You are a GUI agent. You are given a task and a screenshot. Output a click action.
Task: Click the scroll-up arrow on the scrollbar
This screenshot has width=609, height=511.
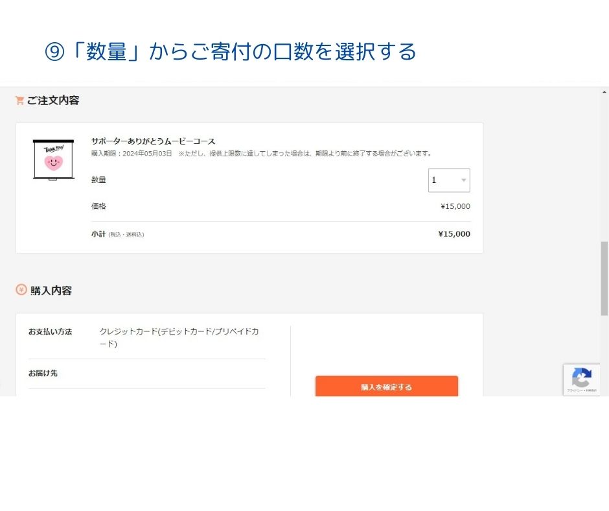(604, 92)
